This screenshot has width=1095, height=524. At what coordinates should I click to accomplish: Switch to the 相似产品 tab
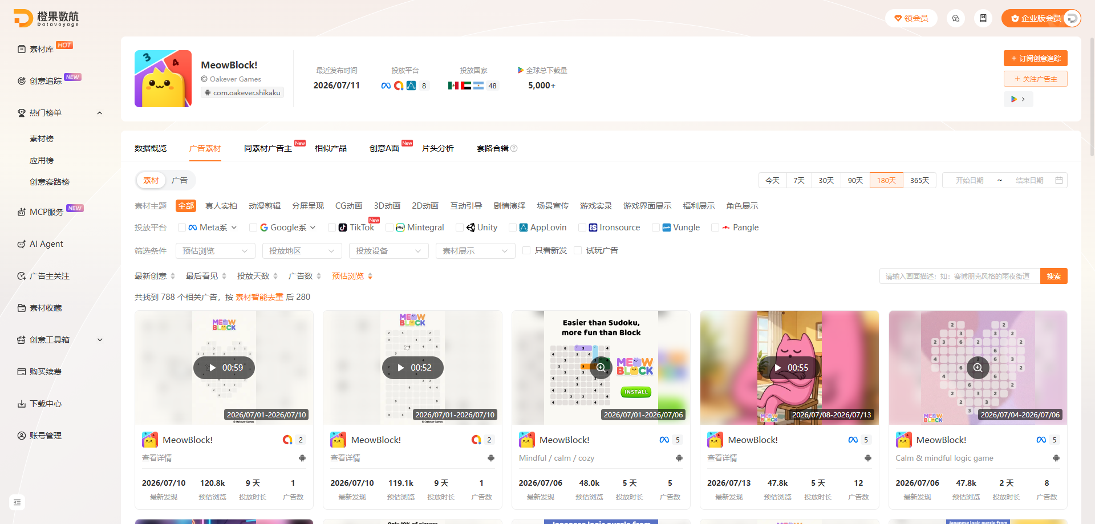(x=331, y=148)
